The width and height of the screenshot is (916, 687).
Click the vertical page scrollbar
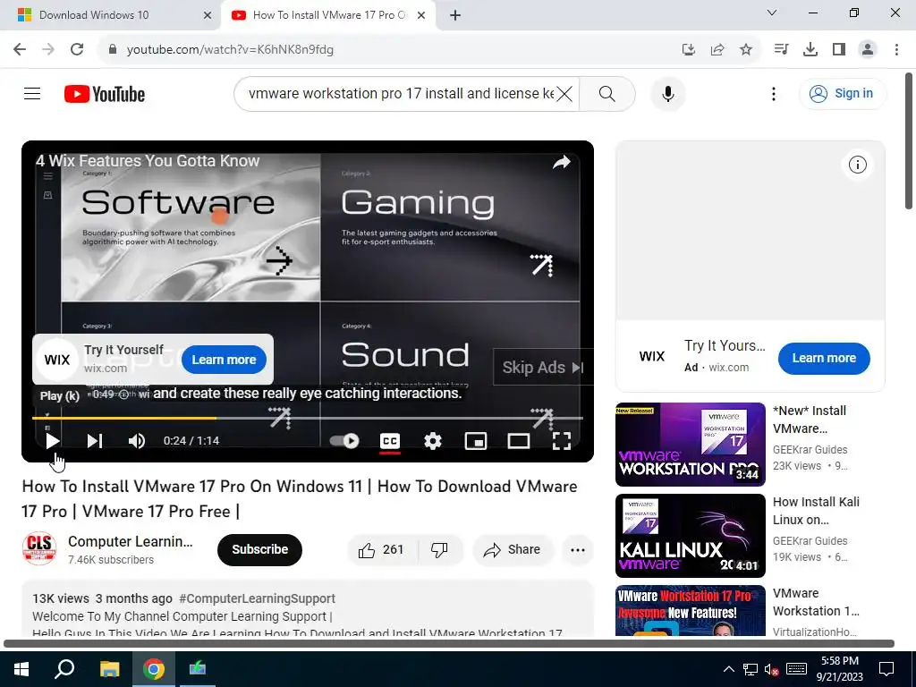(x=909, y=140)
